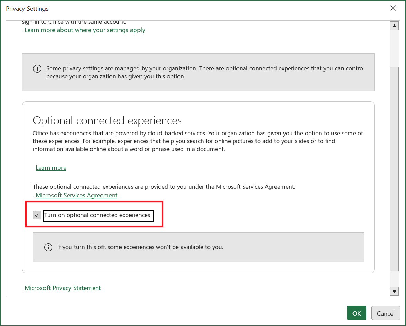
Task: Click the text 'If you turn this off, some experiences won't be available'
Action: 140,247
